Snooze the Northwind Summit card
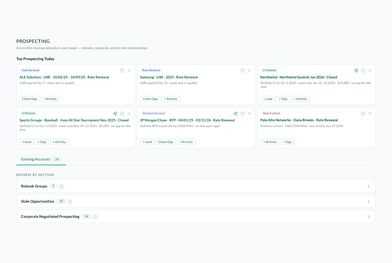392x263 pixels. click(363, 71)
